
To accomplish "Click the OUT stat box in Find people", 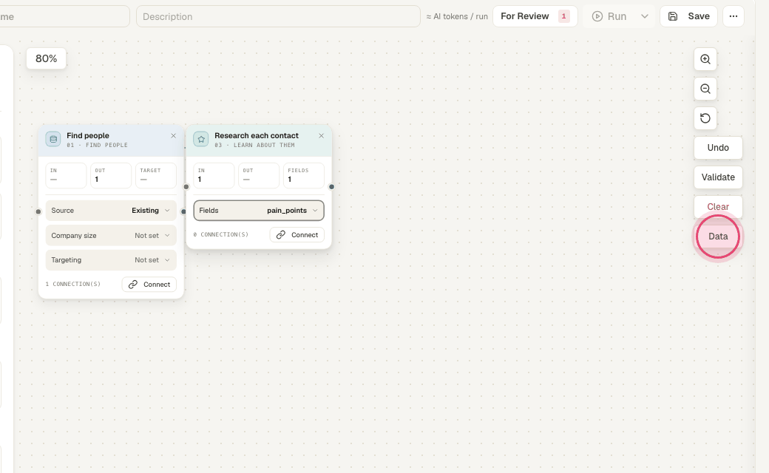I will click(111, 175).
